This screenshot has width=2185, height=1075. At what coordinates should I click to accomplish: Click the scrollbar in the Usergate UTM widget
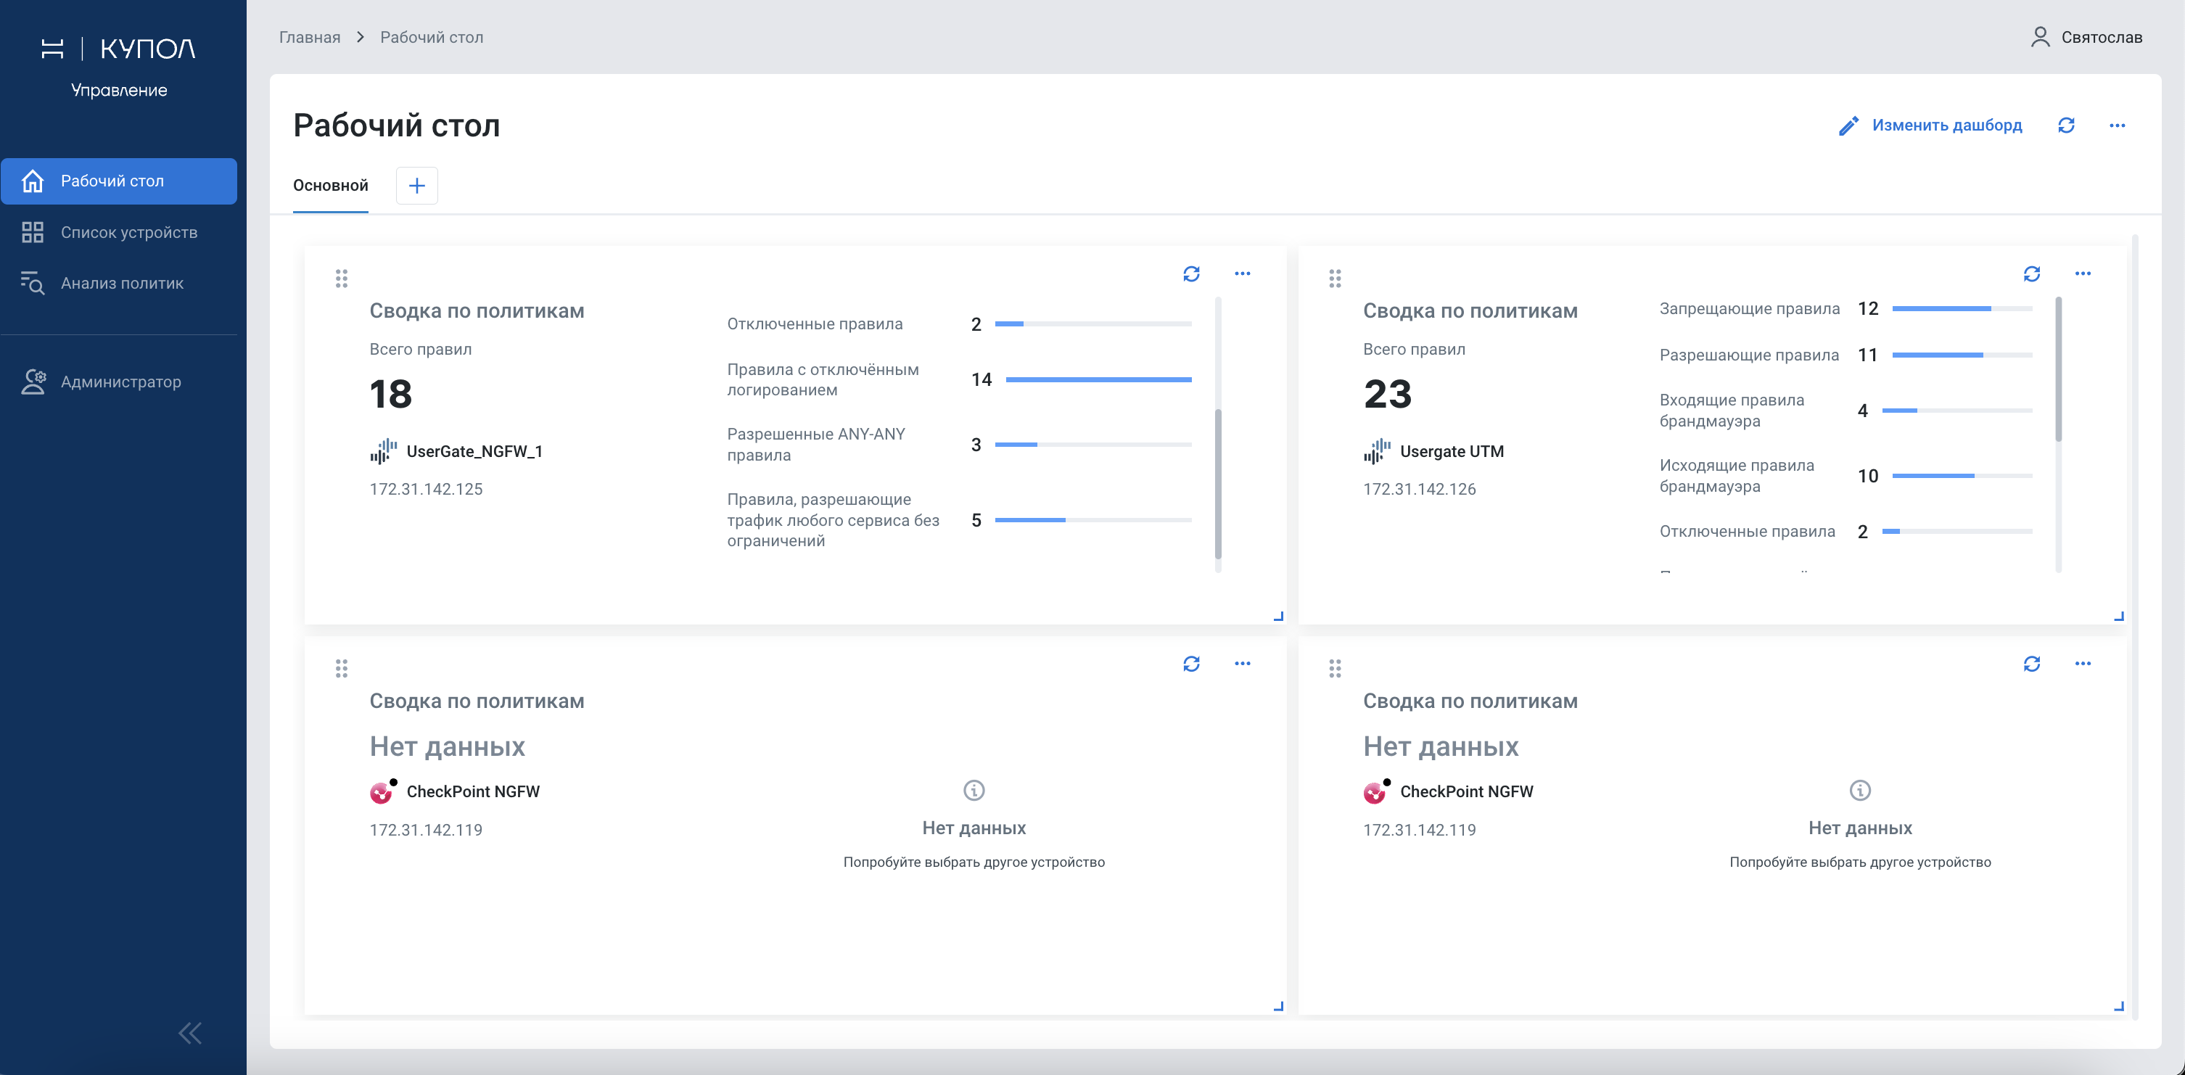[x=2058, y=369]
